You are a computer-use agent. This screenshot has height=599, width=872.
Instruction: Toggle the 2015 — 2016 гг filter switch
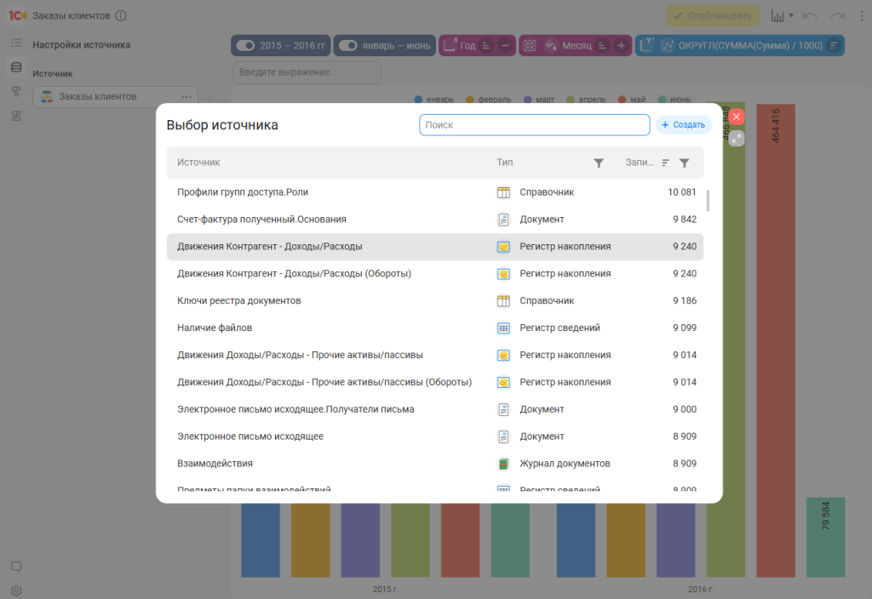point(246,45)
